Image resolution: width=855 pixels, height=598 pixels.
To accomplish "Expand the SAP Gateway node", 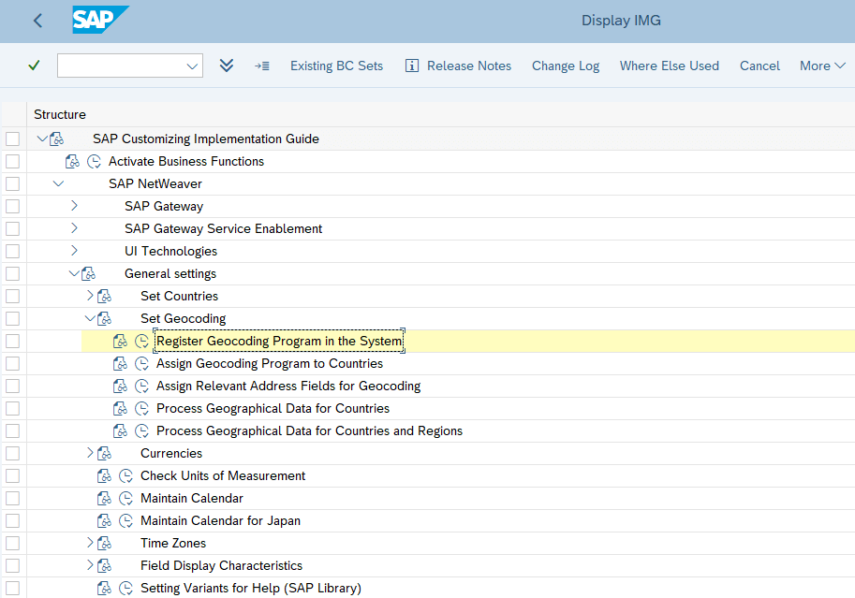I will 74,206.
